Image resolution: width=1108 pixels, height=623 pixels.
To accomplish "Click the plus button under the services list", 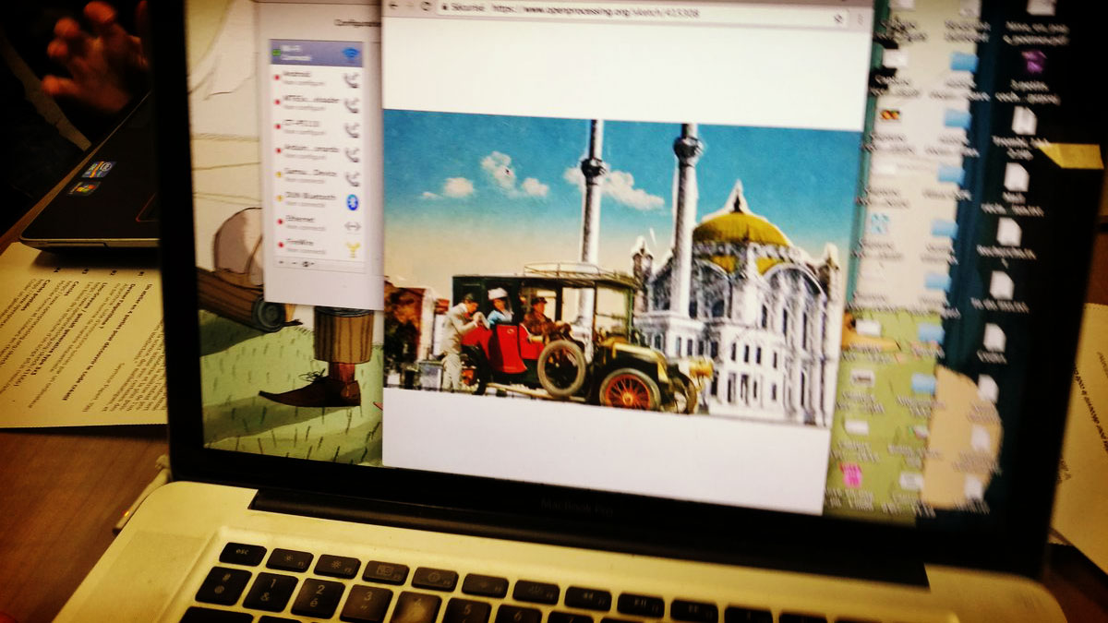I will 280,262.
